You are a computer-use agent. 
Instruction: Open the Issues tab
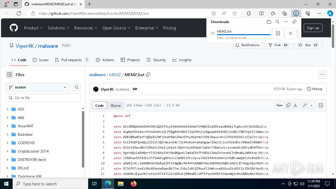pyautogui.click(x=40, y=60)
